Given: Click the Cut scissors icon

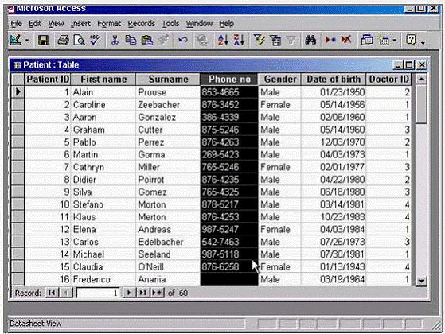Looking at the screenshot, I should [x=115, y=40].
